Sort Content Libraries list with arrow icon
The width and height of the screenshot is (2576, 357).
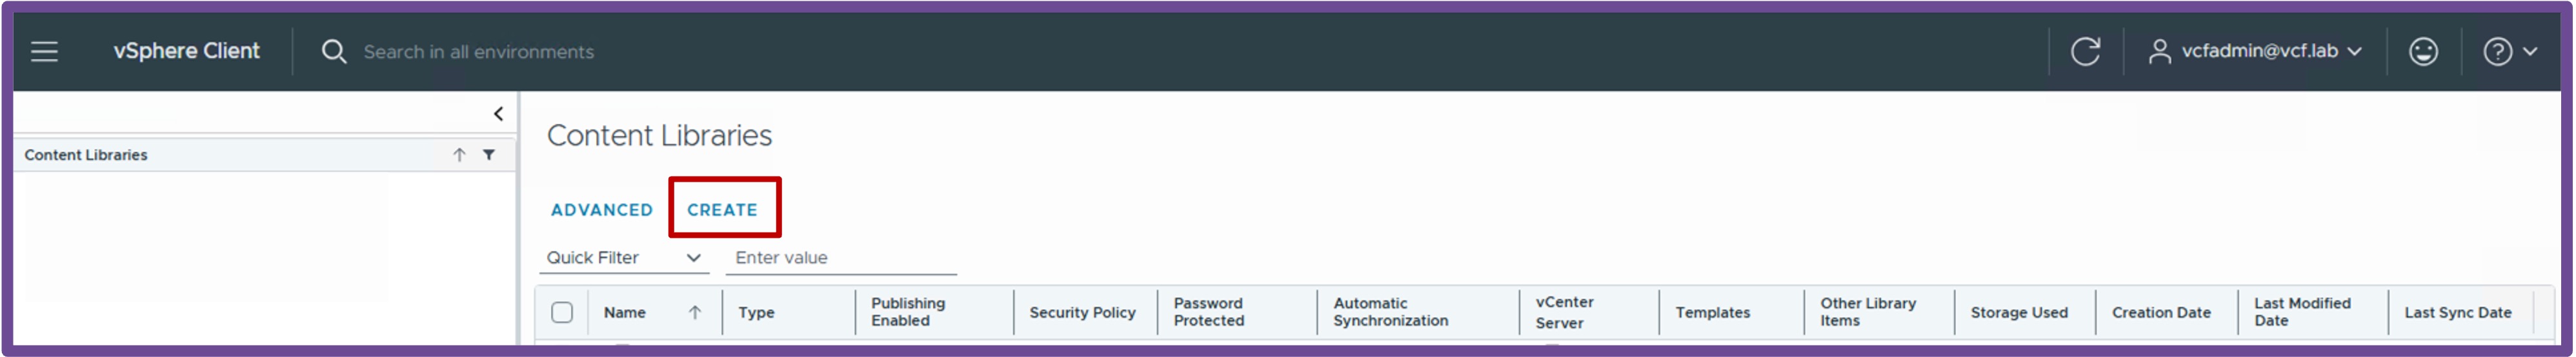[x=459, y=155]
